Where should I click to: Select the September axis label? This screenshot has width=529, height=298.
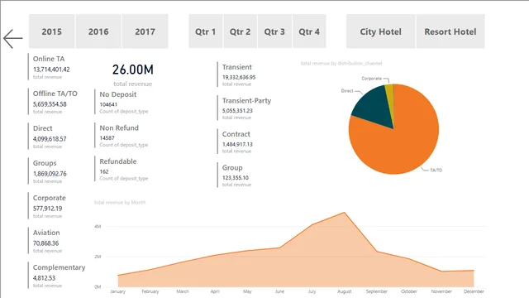(x=377, y=291)
